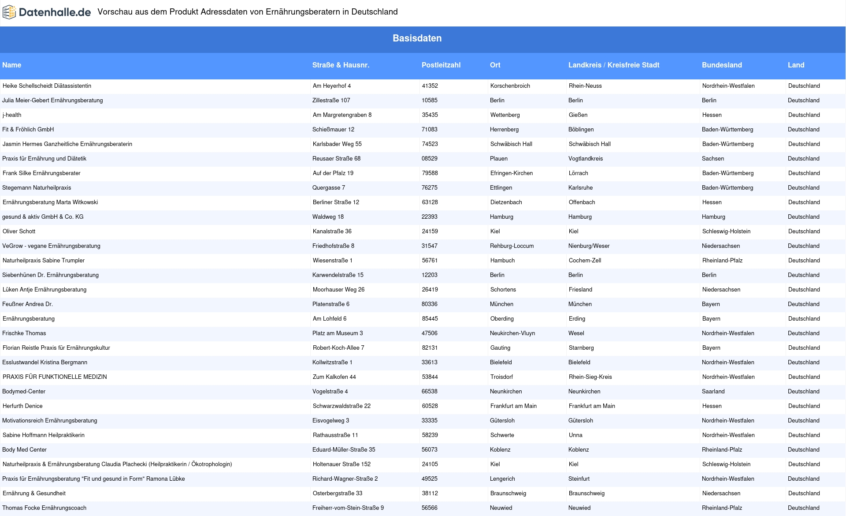This screenshot has width=846, height=516.
Task: Select the Vogtlandkreis district cell
Action: pyautogui.click(x=586, y=159)
